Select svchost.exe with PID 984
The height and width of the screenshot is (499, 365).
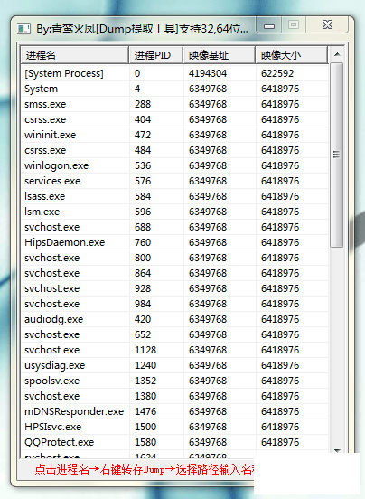click(174, 304)
